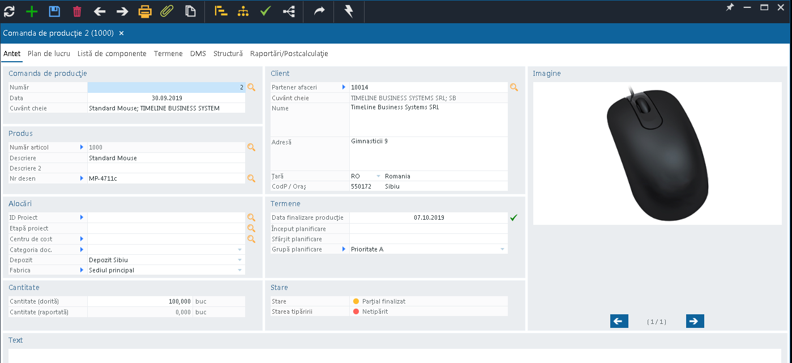Expand the country code RO dropdown

tap(378, 176)
